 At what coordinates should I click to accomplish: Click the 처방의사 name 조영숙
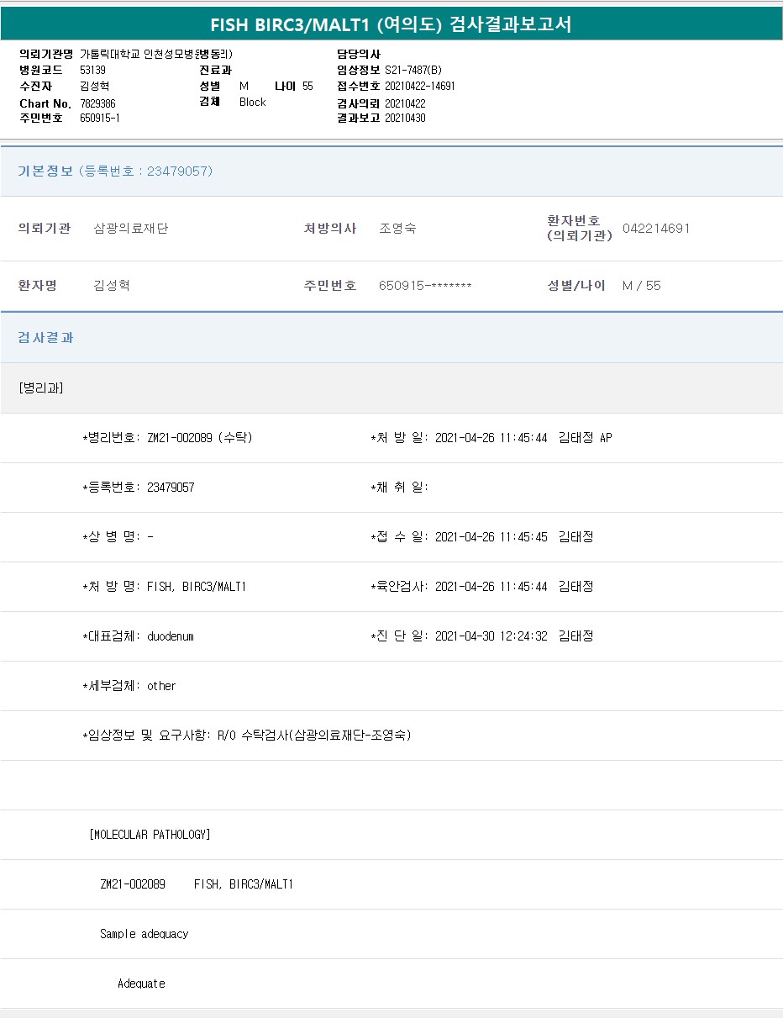pyautogui.click(x=397, y=229)
